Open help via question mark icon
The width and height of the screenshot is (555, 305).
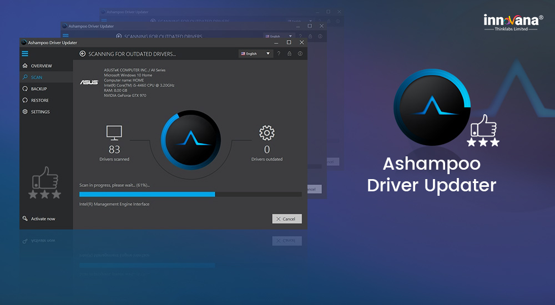pyautogui.click(x=279, y=53)
